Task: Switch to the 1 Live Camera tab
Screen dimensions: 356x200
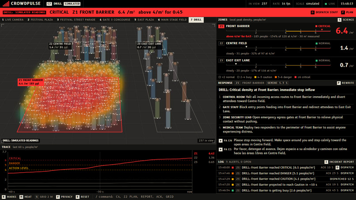Action: coord(13,20)
